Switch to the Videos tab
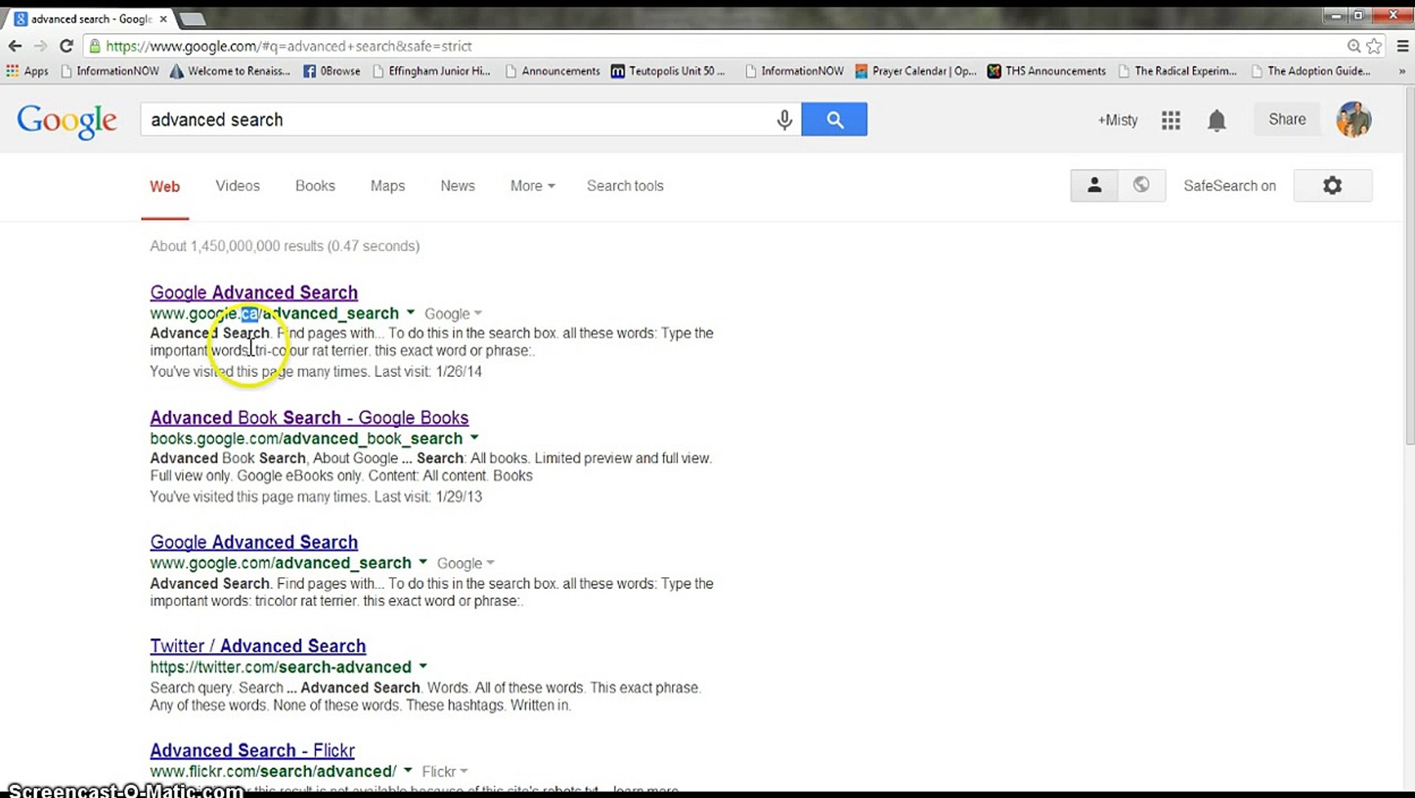 coord(237,186)
